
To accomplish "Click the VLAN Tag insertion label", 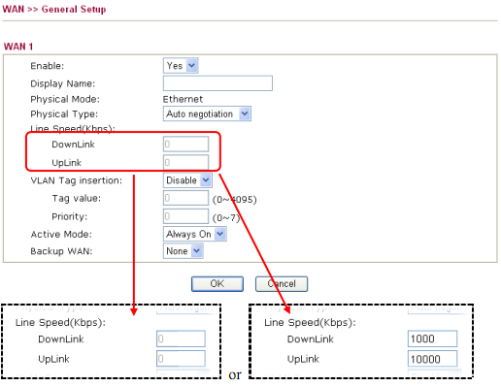I will (77, 180).
